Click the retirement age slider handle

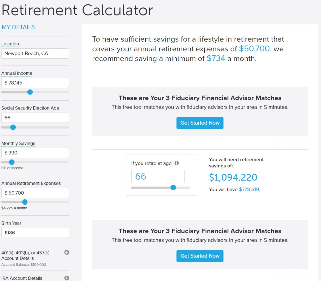pos(173,187)
